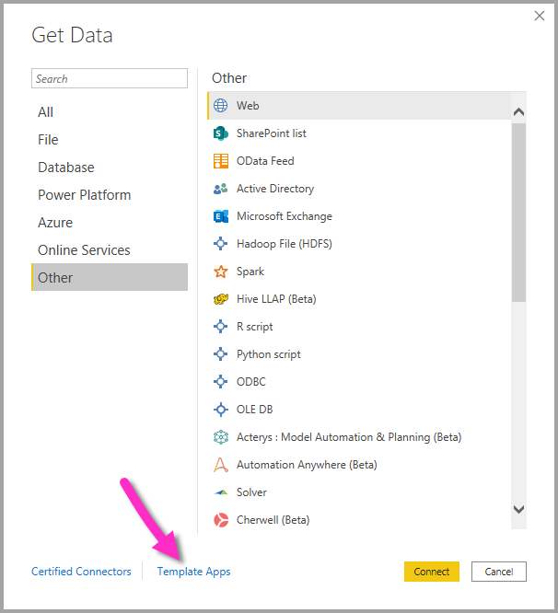Select the Cherwell (Beta) icon
This screenshot has width=558, height=613.
click(x=221, y=520)
